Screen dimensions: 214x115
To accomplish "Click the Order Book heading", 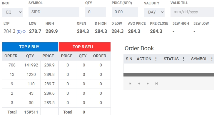I will tap(139, 48).
